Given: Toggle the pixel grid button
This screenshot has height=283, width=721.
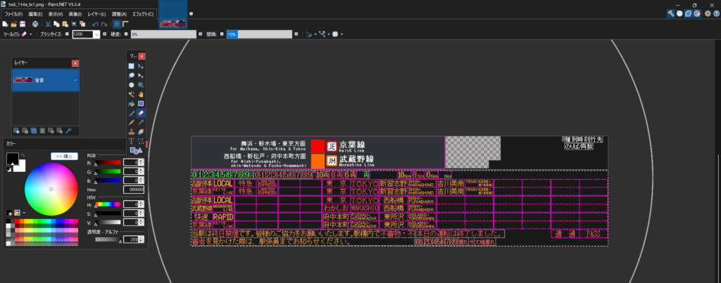Looking at the screenshot, I should coord(117,24).
